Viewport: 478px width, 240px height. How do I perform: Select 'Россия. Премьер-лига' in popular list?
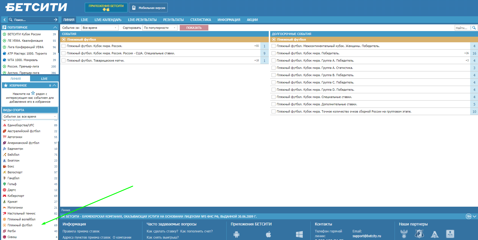23,66
